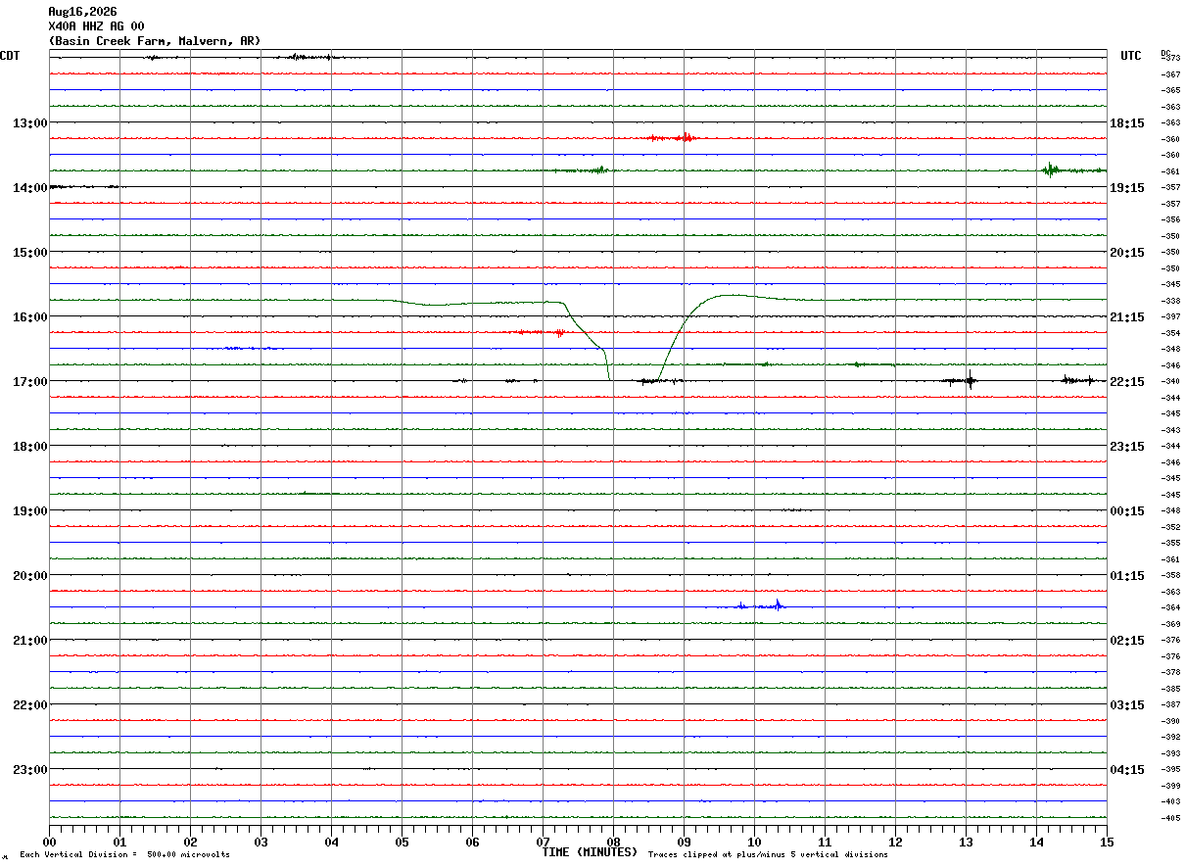Select the X40A HHZ AG 00 station header
Screen dimensions: 1185x868
(x=96, y=26)
